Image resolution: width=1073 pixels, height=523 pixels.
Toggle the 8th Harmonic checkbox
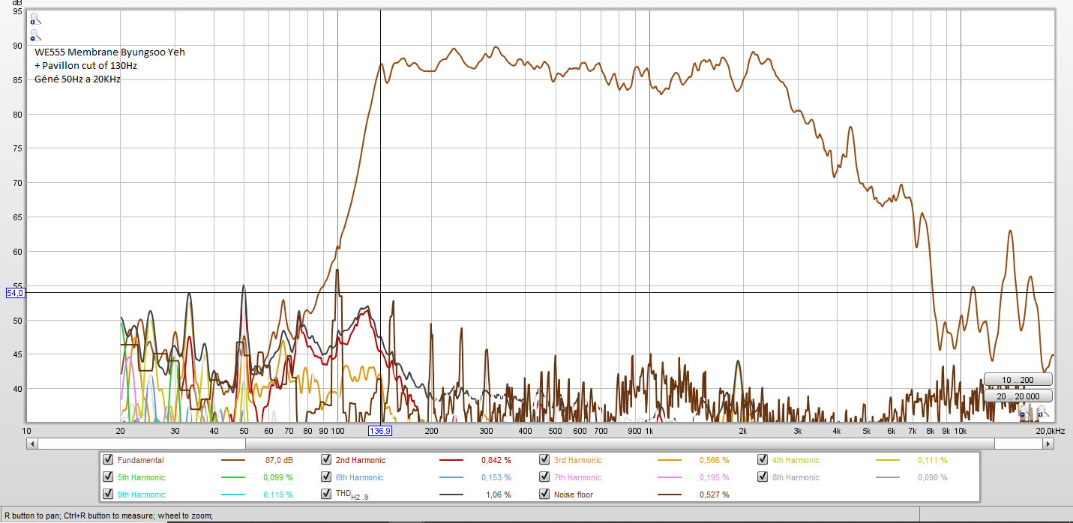[x=763, y=477]
